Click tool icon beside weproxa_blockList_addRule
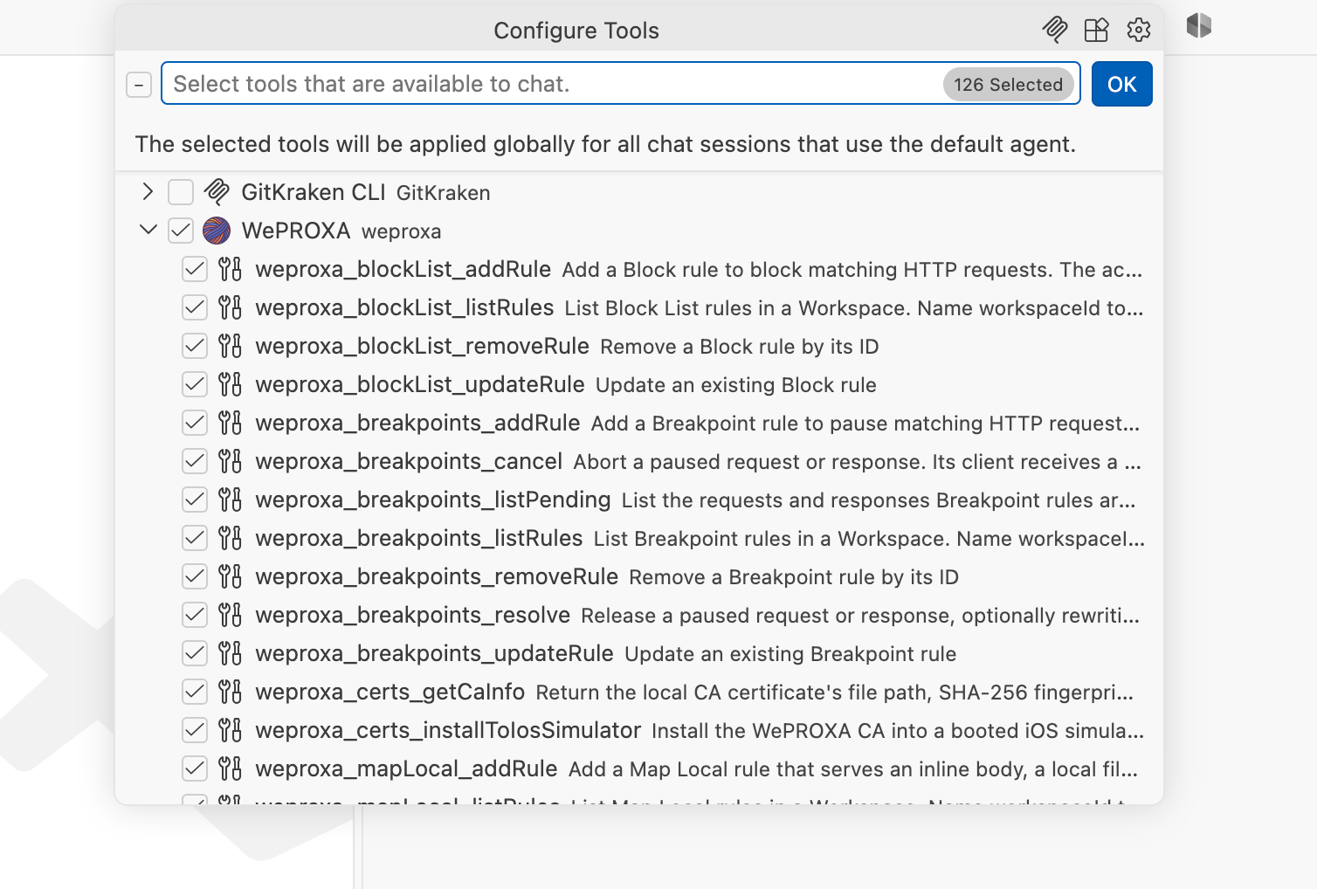 [230, 269]
